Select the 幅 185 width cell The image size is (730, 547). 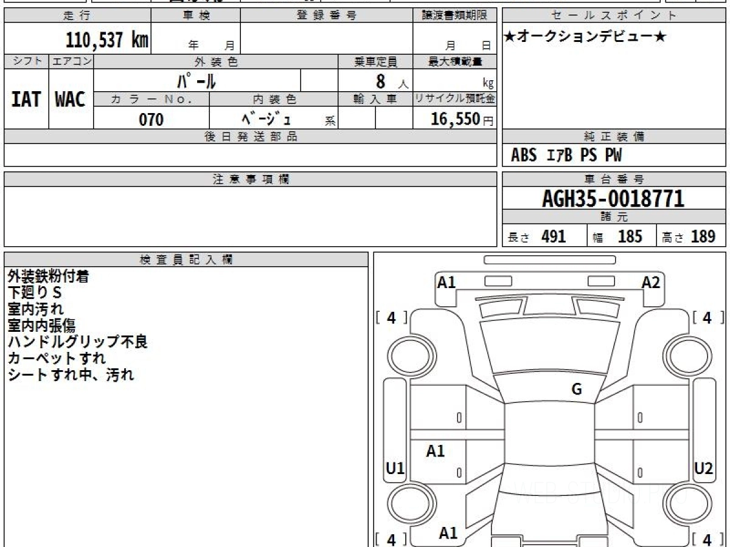pos(622,236)
